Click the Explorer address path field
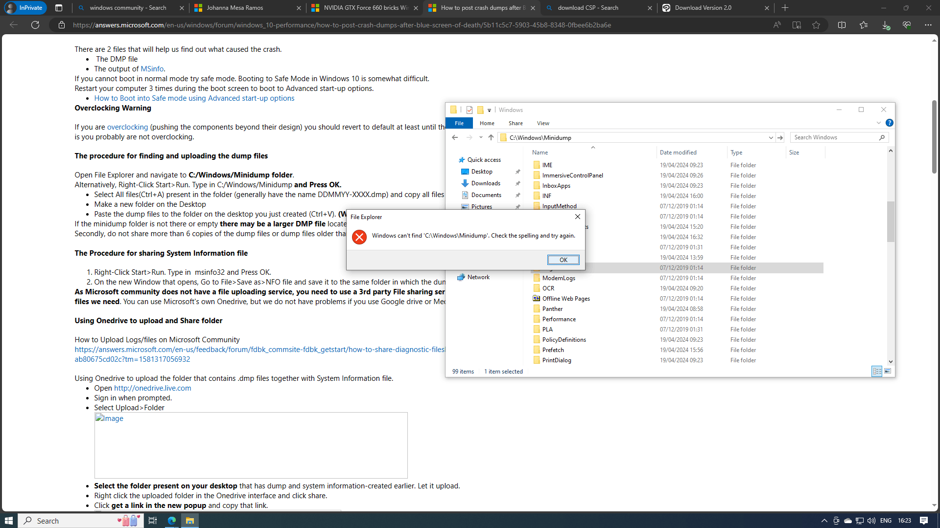The width and height of the screenshot is (940, 528). 636,137
